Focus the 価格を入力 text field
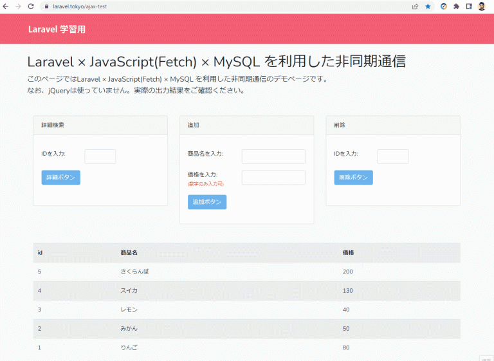494x361 pixels. pos(273,178)
